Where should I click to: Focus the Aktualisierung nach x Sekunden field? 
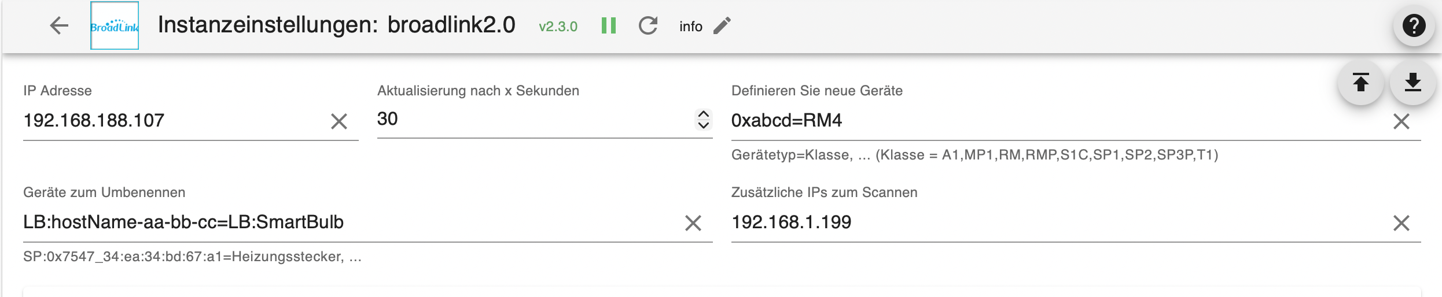coord(532,120)
